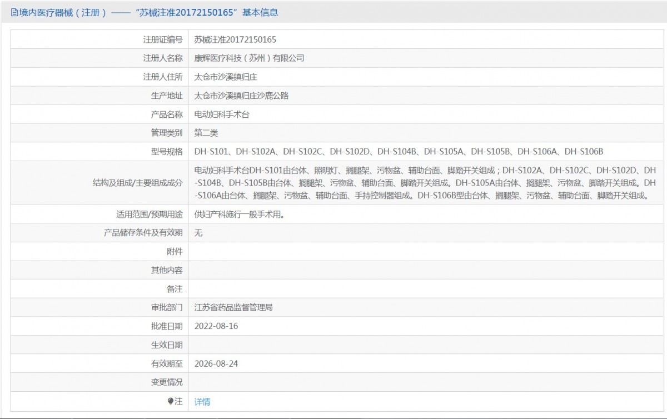The image size is (667, 419).
Task: Click validity date 2026-08-24
Action: (x=216, y=363)
